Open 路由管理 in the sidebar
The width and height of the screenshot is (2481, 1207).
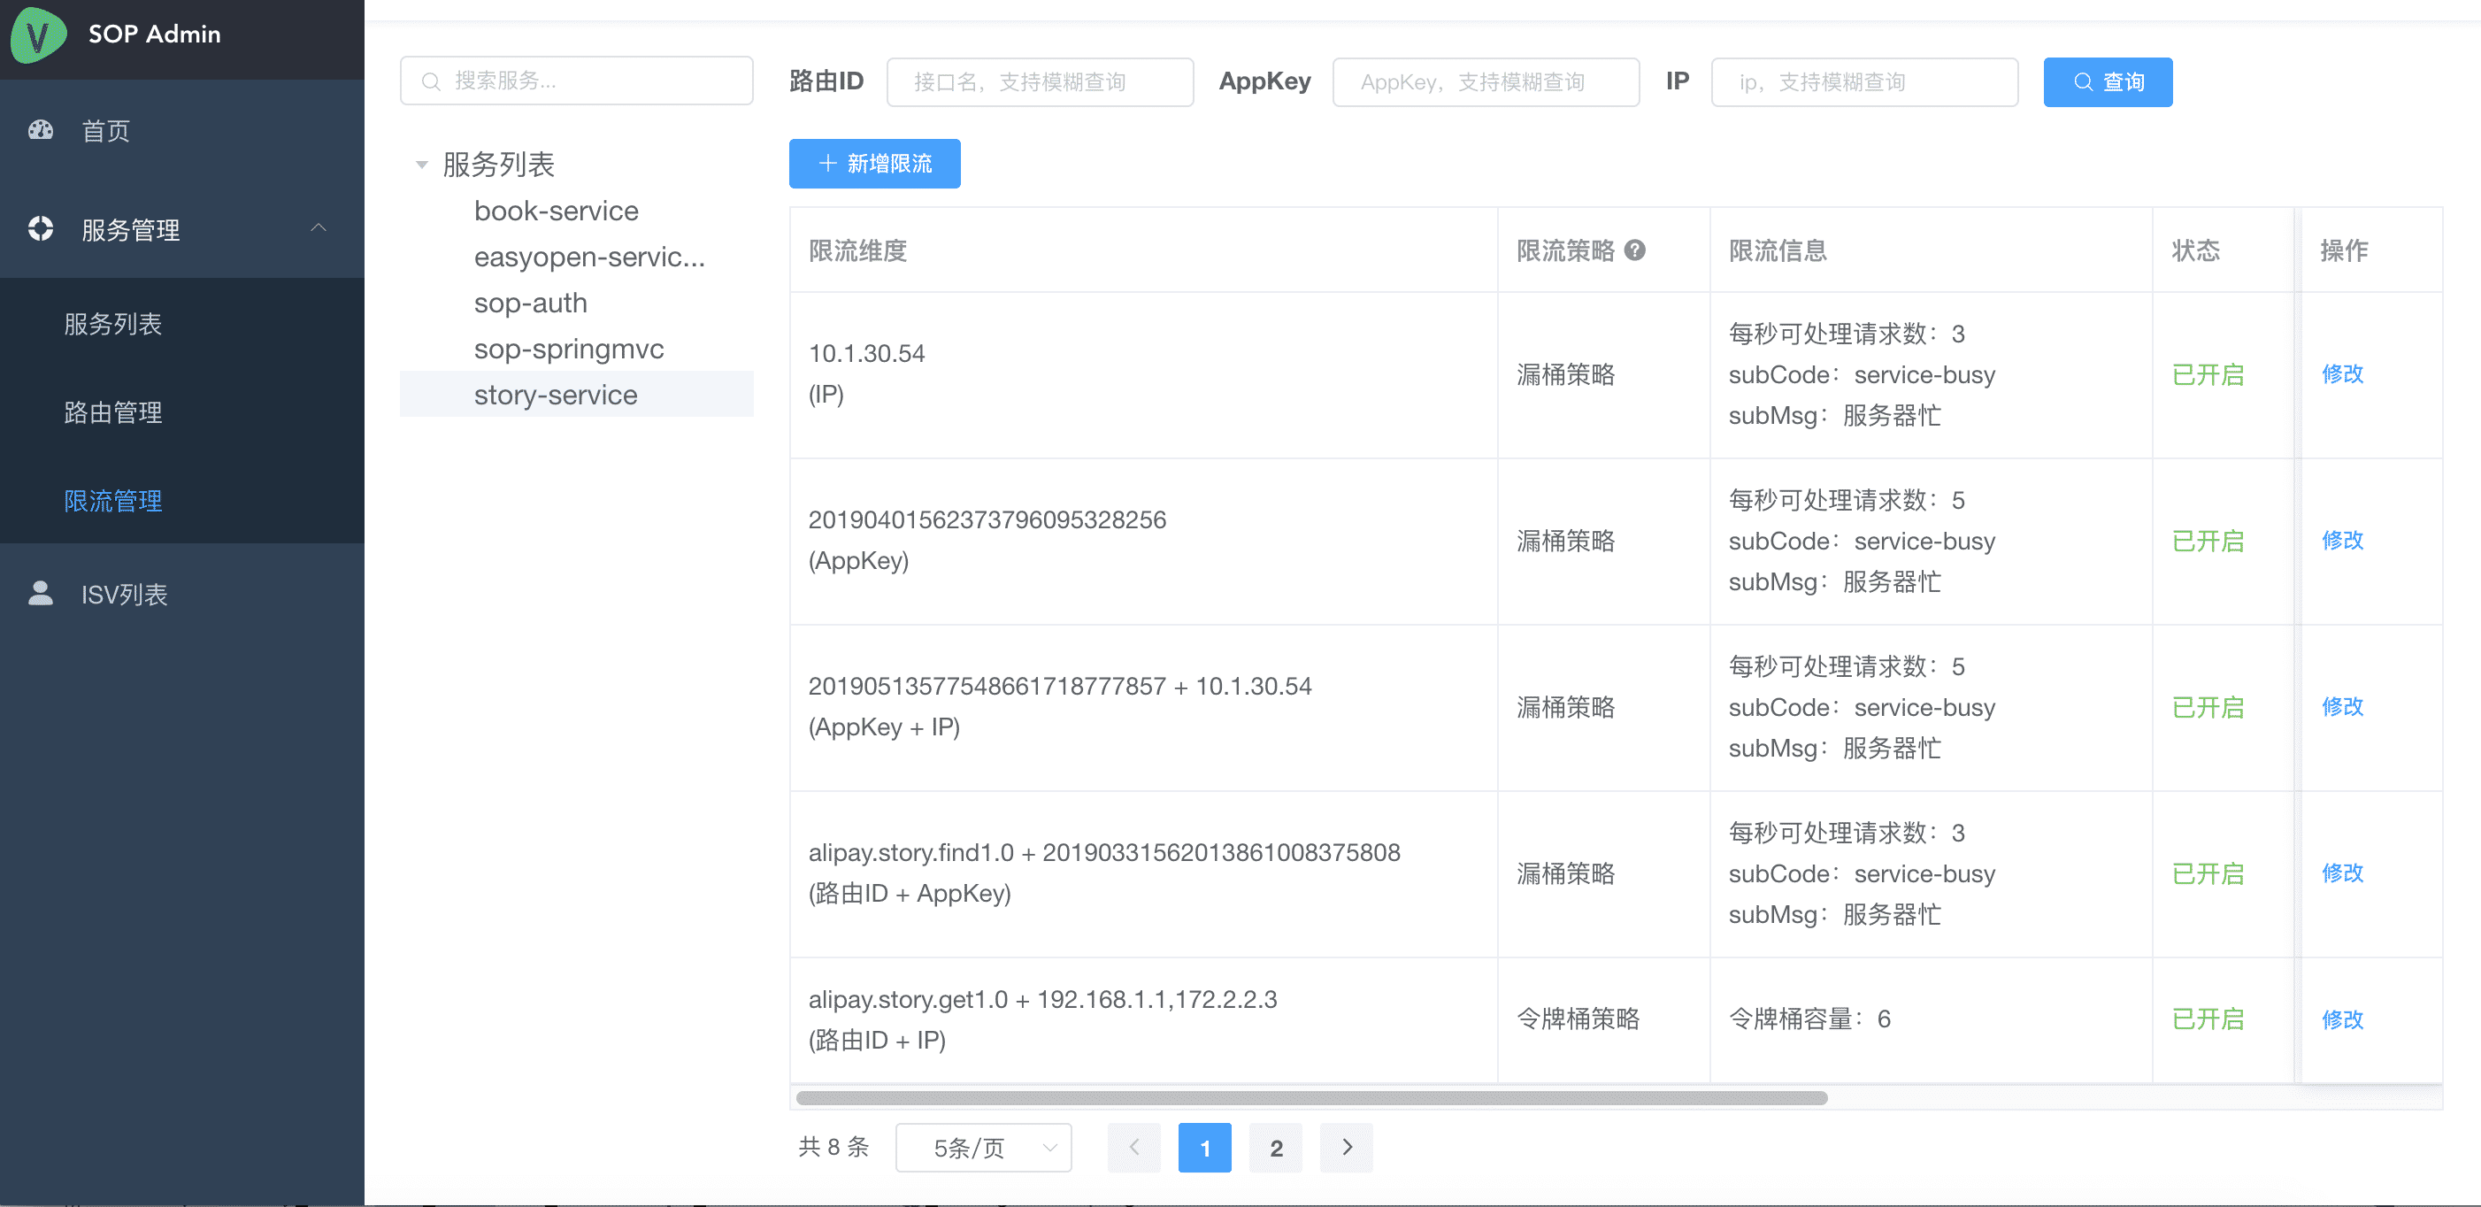(112, 412)
